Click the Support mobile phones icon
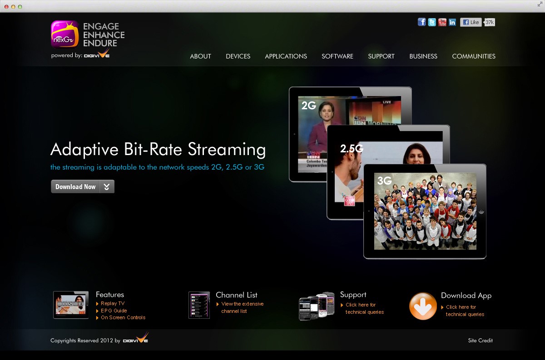545x360 pixels. 313,306
